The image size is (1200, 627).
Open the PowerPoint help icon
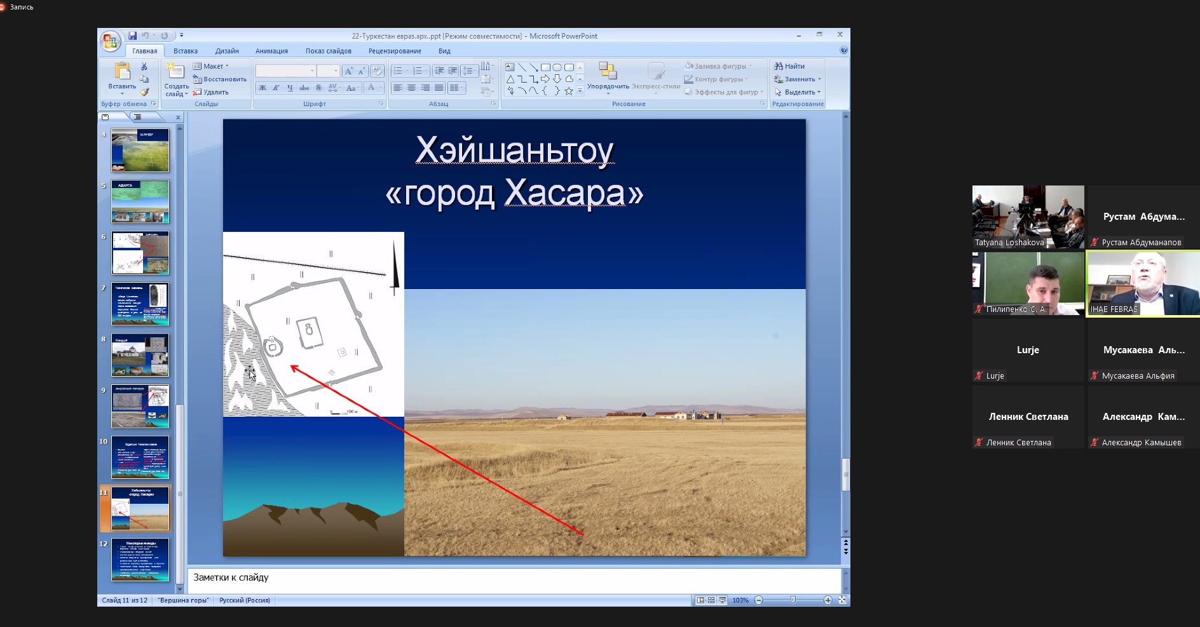[x=843, y=50]
